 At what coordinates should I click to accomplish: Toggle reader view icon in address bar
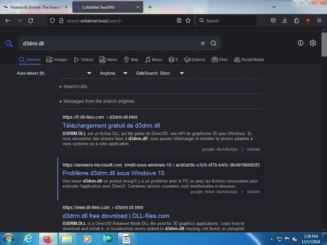tap(179, 20)
